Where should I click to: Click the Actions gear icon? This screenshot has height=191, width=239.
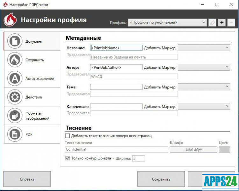[x=15, y=97]
